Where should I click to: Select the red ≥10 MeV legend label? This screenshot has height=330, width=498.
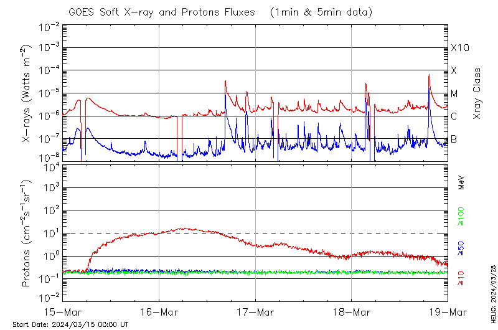[461, 278]
